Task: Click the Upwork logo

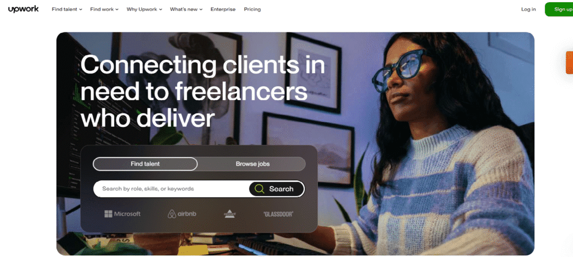Action: coord(24,9)
